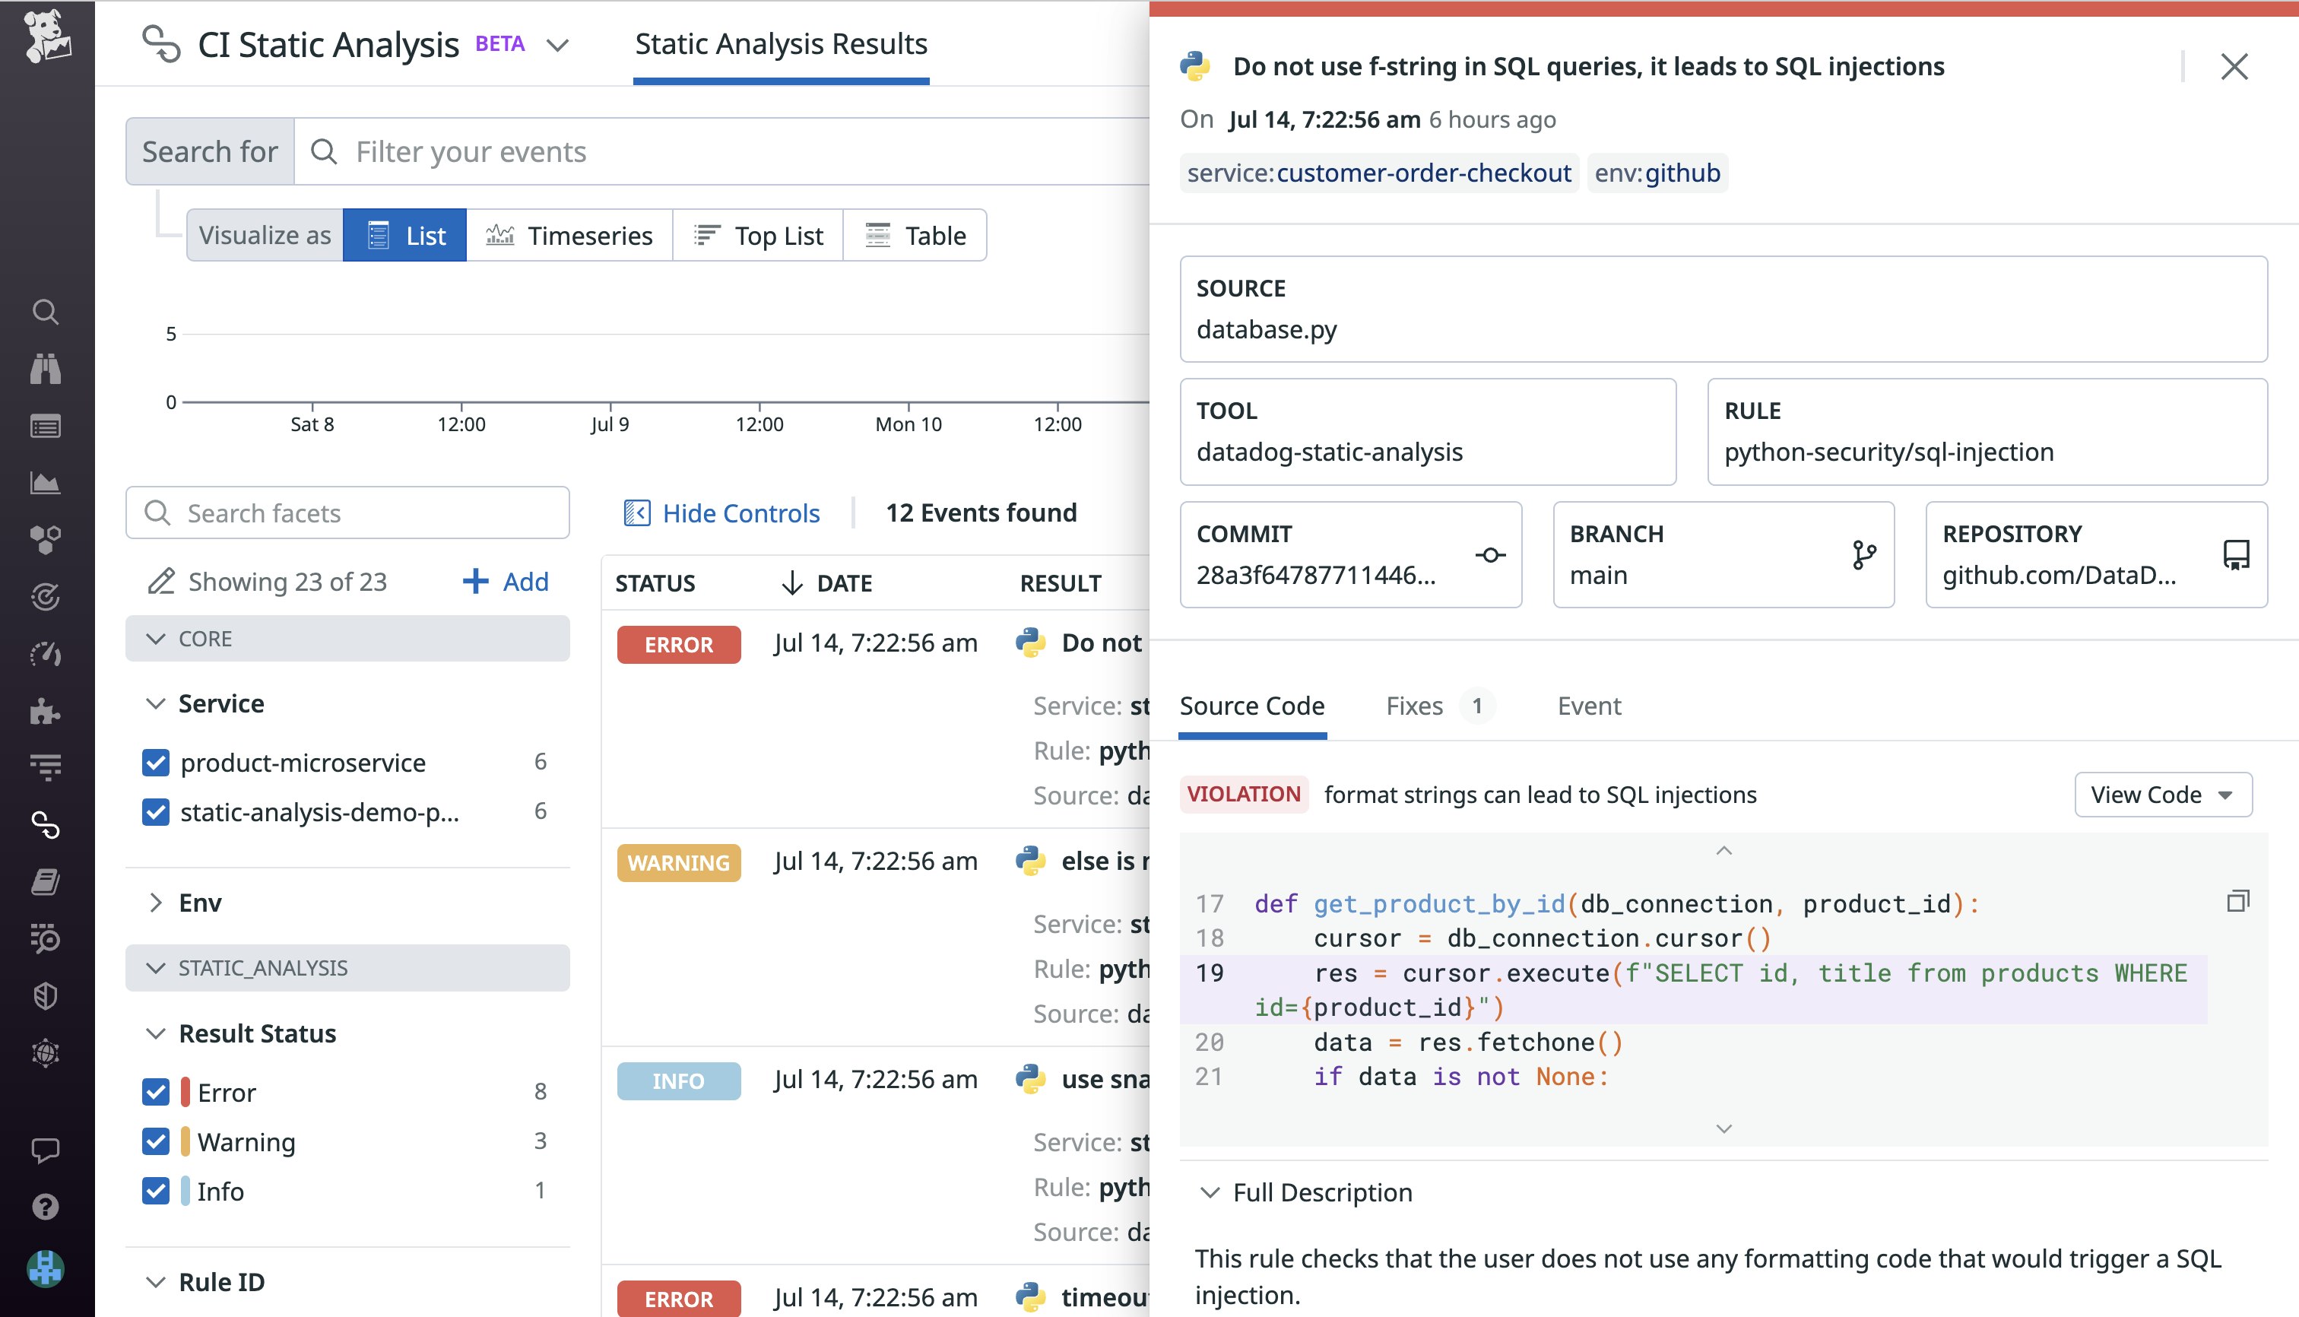The height and width of the screenshot is (1317, 2299).
Task: Open the APM section
Action: (x=45, y=597)
